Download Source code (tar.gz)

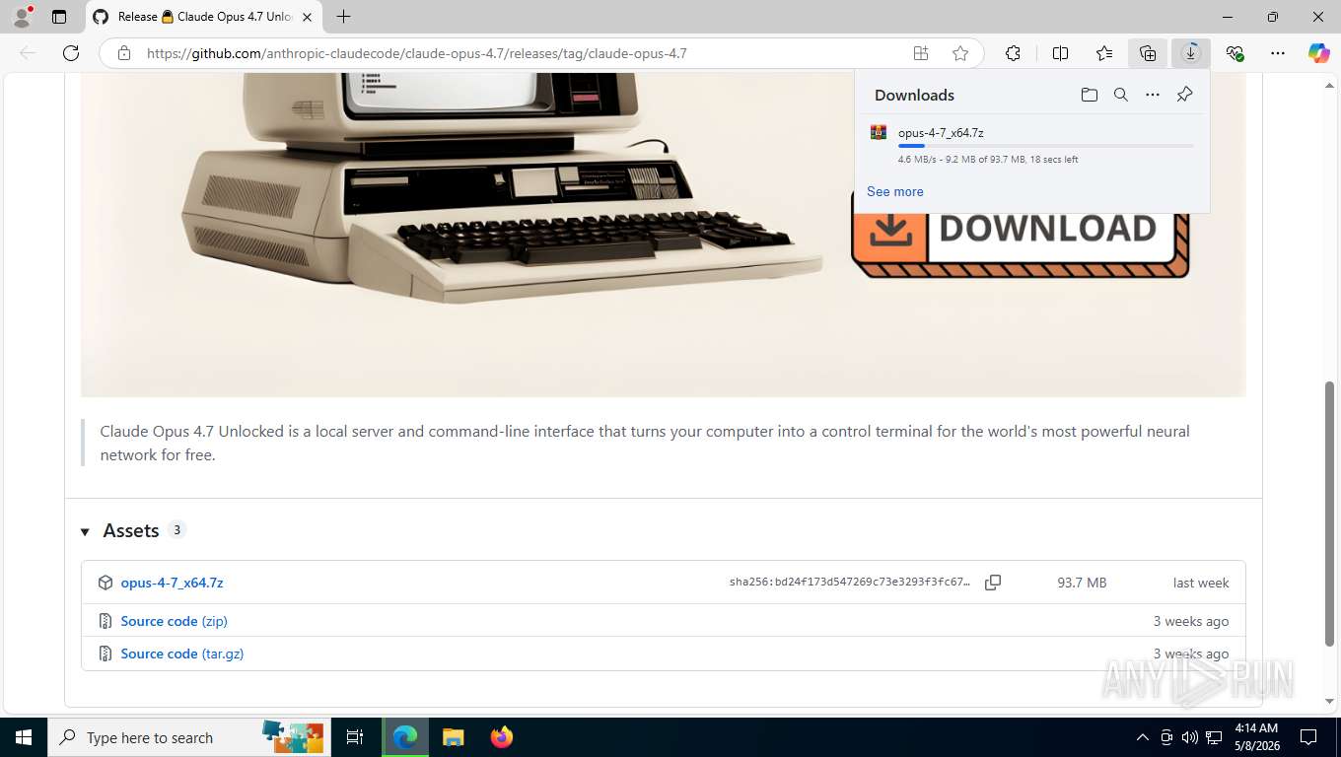pos(182,654)
